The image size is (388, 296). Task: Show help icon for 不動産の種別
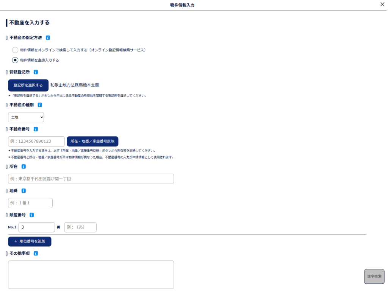(40, 105)
